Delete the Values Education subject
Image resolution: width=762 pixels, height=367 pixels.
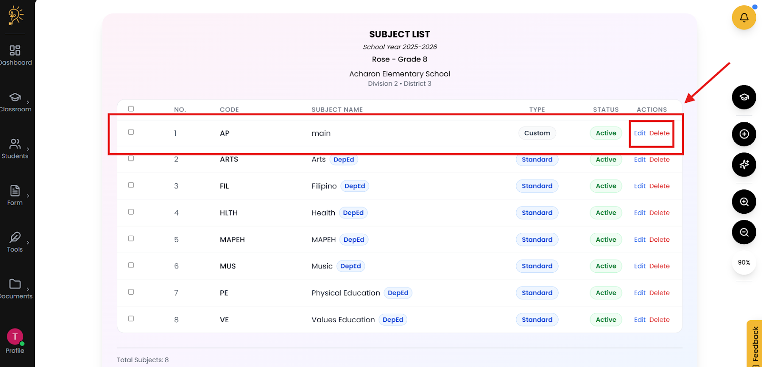(659, 320)
